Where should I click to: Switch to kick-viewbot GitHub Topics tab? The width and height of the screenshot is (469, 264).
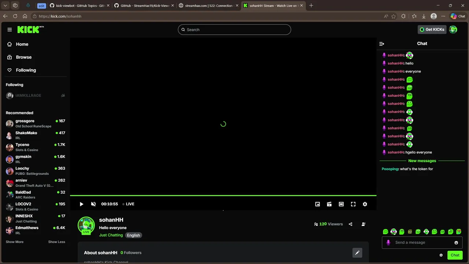click(80, 5)
